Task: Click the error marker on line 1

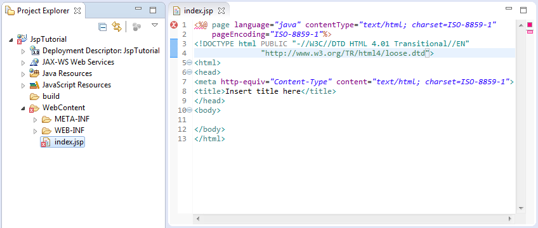Action: click(174, 25)
